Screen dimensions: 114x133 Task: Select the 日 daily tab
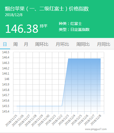pos(5,44)
